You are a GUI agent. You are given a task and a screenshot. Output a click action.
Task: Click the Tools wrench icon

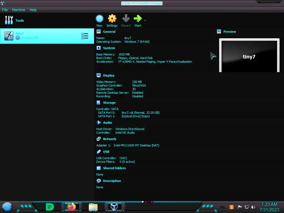coord(9,20)
